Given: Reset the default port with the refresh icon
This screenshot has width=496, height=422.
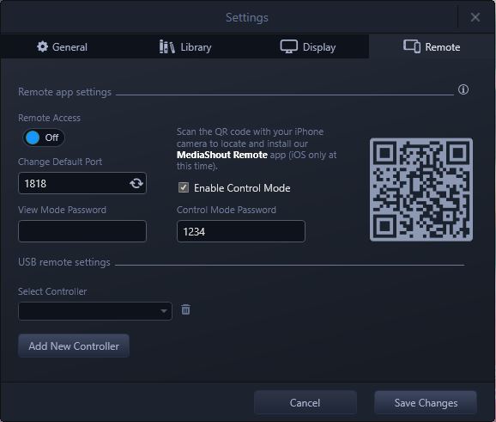Looking at the screenshot, I should tap(136, 183).
